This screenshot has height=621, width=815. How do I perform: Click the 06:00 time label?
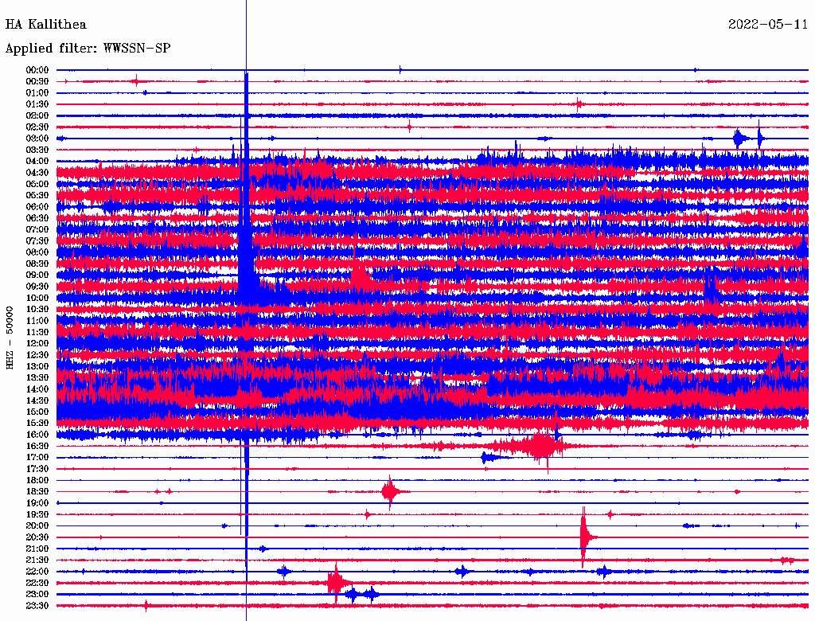37,207
